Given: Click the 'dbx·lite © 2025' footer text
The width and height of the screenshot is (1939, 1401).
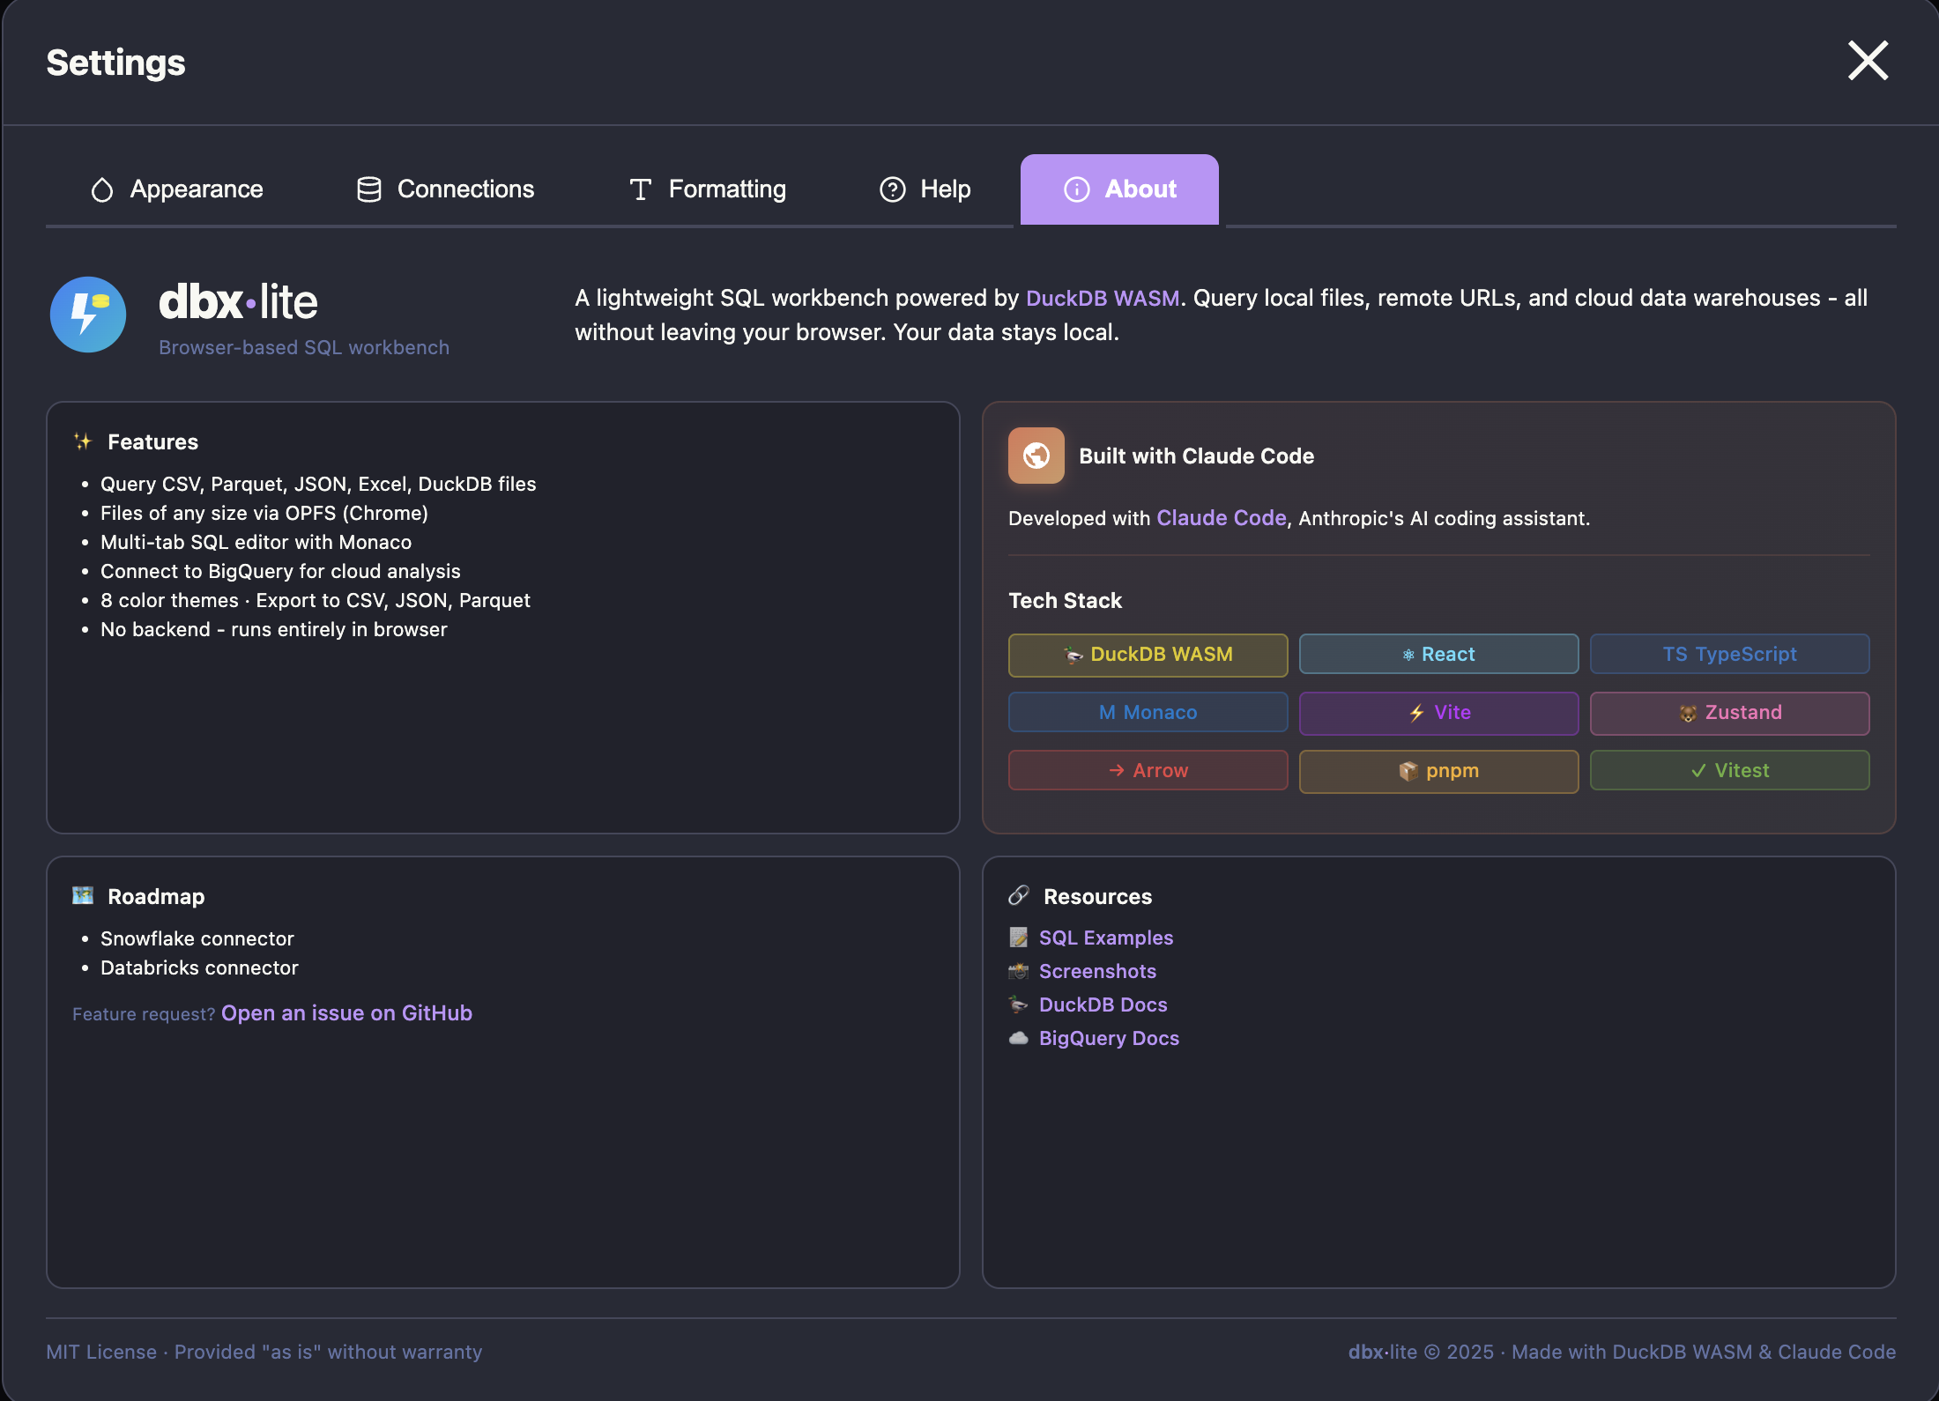Looking at the screenshot, I should [x=1421, y=1352].
